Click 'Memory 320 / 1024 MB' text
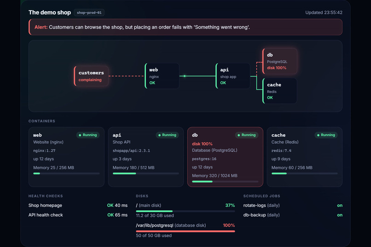Image resolution: width=371 pixels, height=247 pixels. tap(214, 176)
